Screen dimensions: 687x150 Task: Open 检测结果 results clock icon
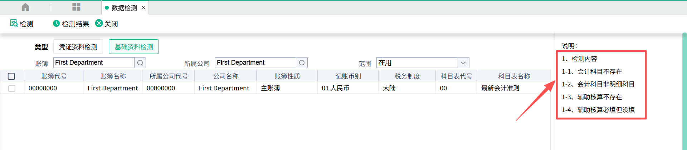tap(56, 24)
